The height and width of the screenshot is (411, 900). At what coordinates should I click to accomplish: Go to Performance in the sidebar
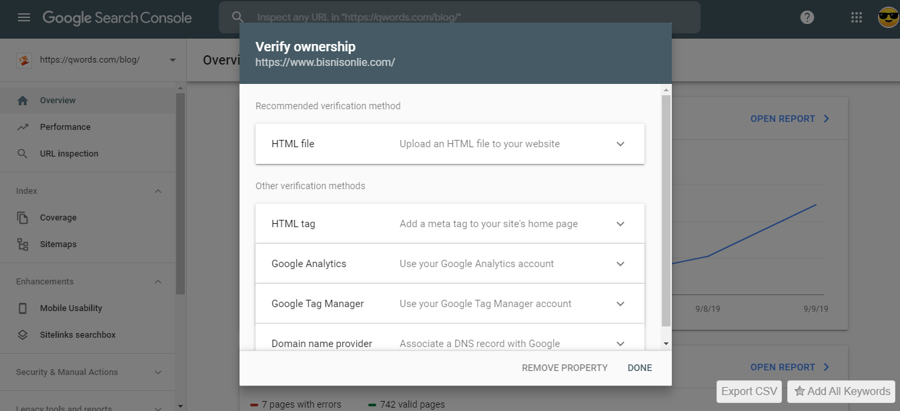(x=65, y=127)
